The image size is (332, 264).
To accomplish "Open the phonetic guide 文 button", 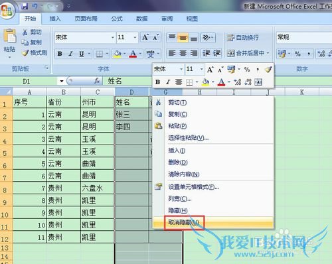I will point(150,54).
